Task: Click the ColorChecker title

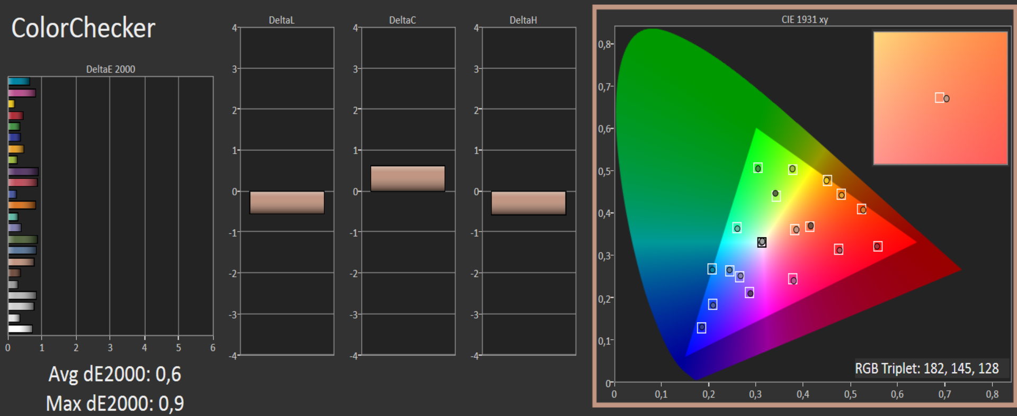Action: 83,29
